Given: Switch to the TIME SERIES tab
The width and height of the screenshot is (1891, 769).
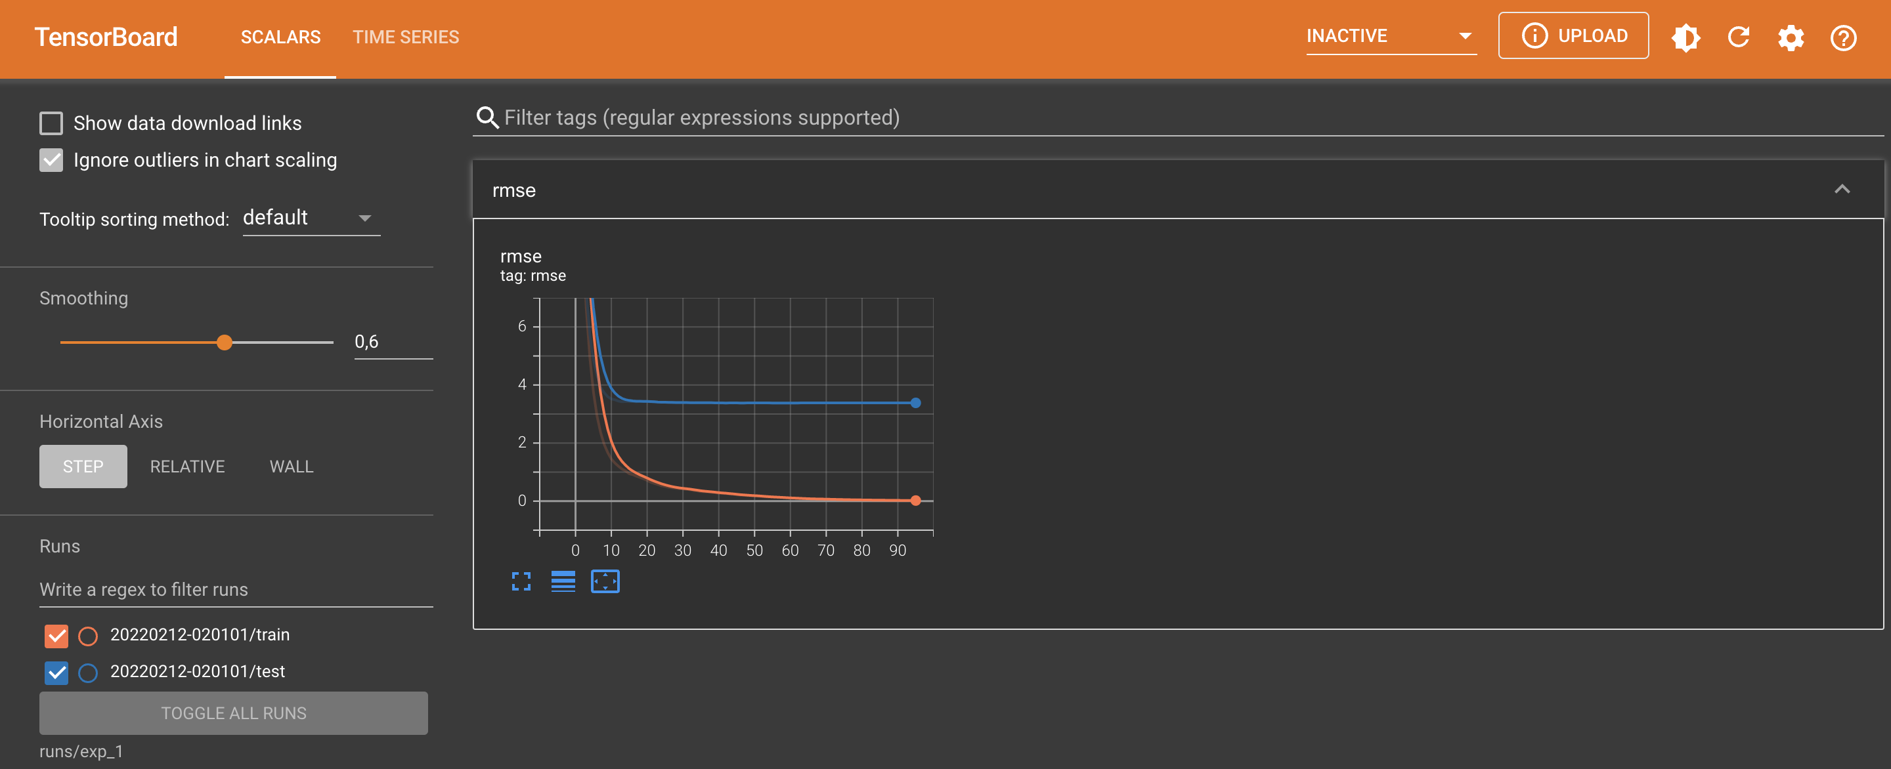Looking at the screenshot, I should pos(405,37).
